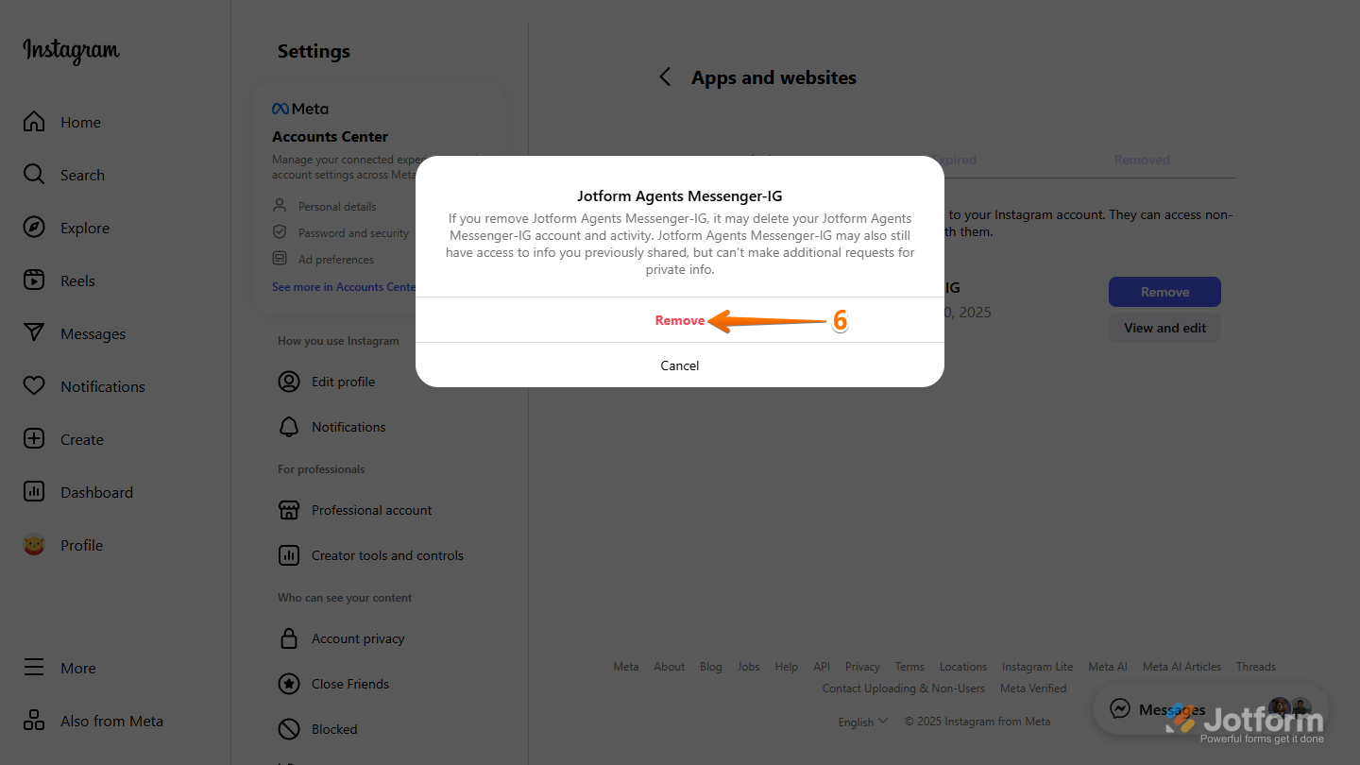
Task: Open Professional account settings label
Action: point(372,510)
